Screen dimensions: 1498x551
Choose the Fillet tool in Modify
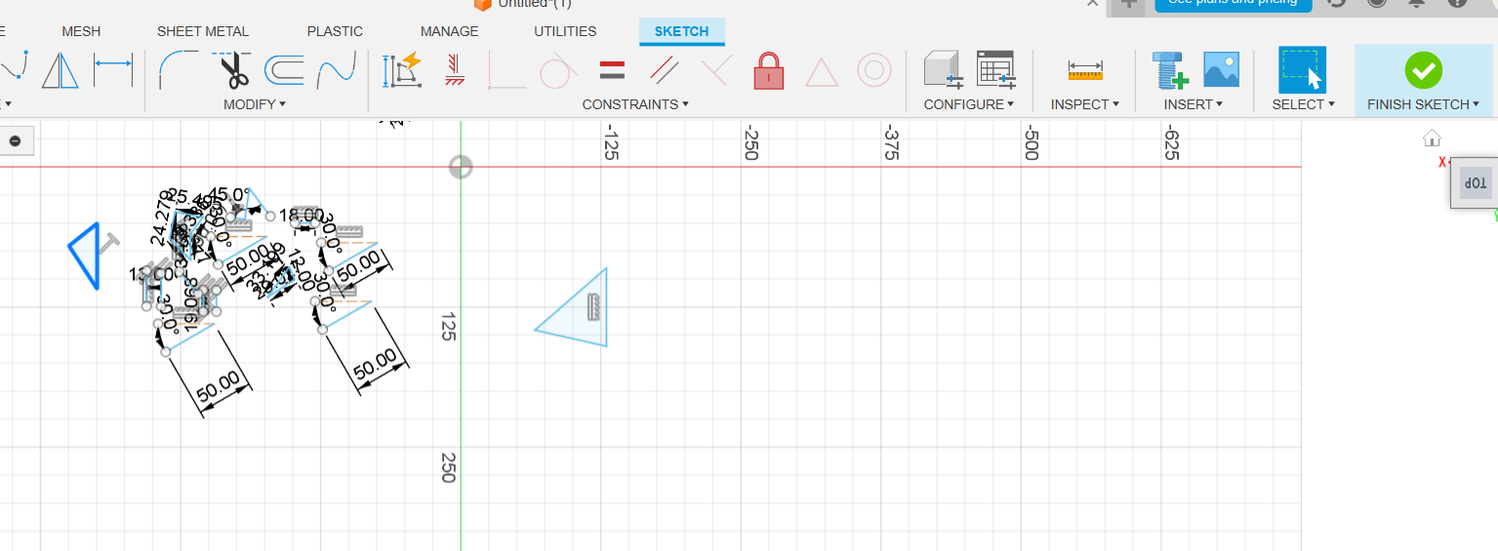coord(179,70)
